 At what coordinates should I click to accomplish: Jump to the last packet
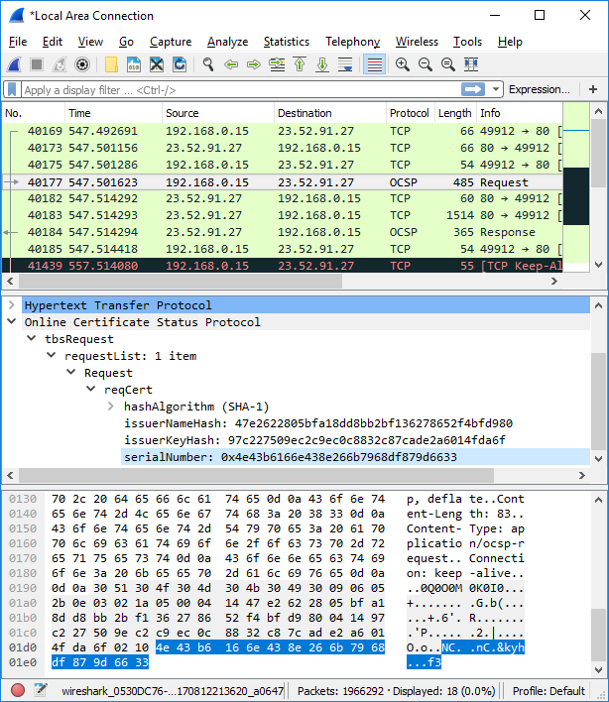pyautogui.click(x=322, y=64)
